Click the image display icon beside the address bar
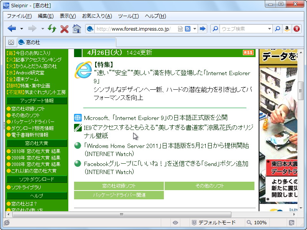 click(180, 28)
